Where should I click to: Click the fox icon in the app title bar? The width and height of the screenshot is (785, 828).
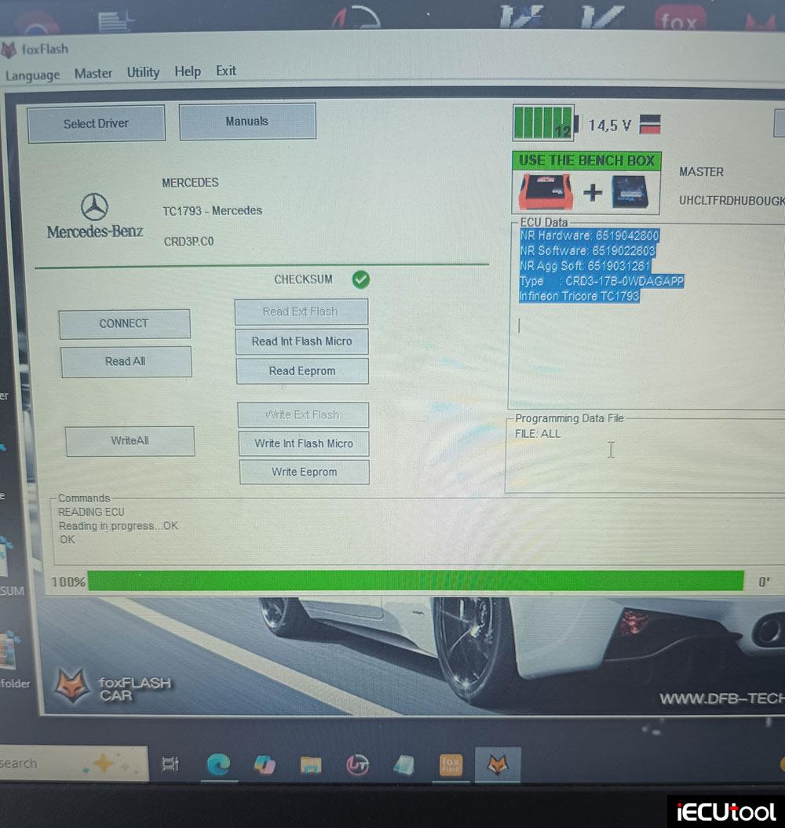point(9,49)
